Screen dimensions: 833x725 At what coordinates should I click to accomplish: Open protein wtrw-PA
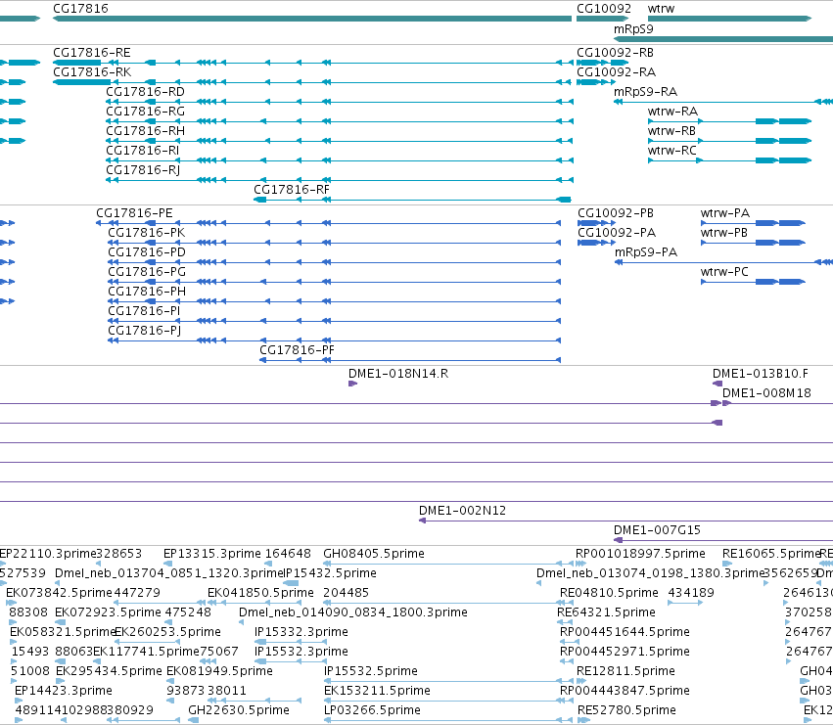click(725, 213)
